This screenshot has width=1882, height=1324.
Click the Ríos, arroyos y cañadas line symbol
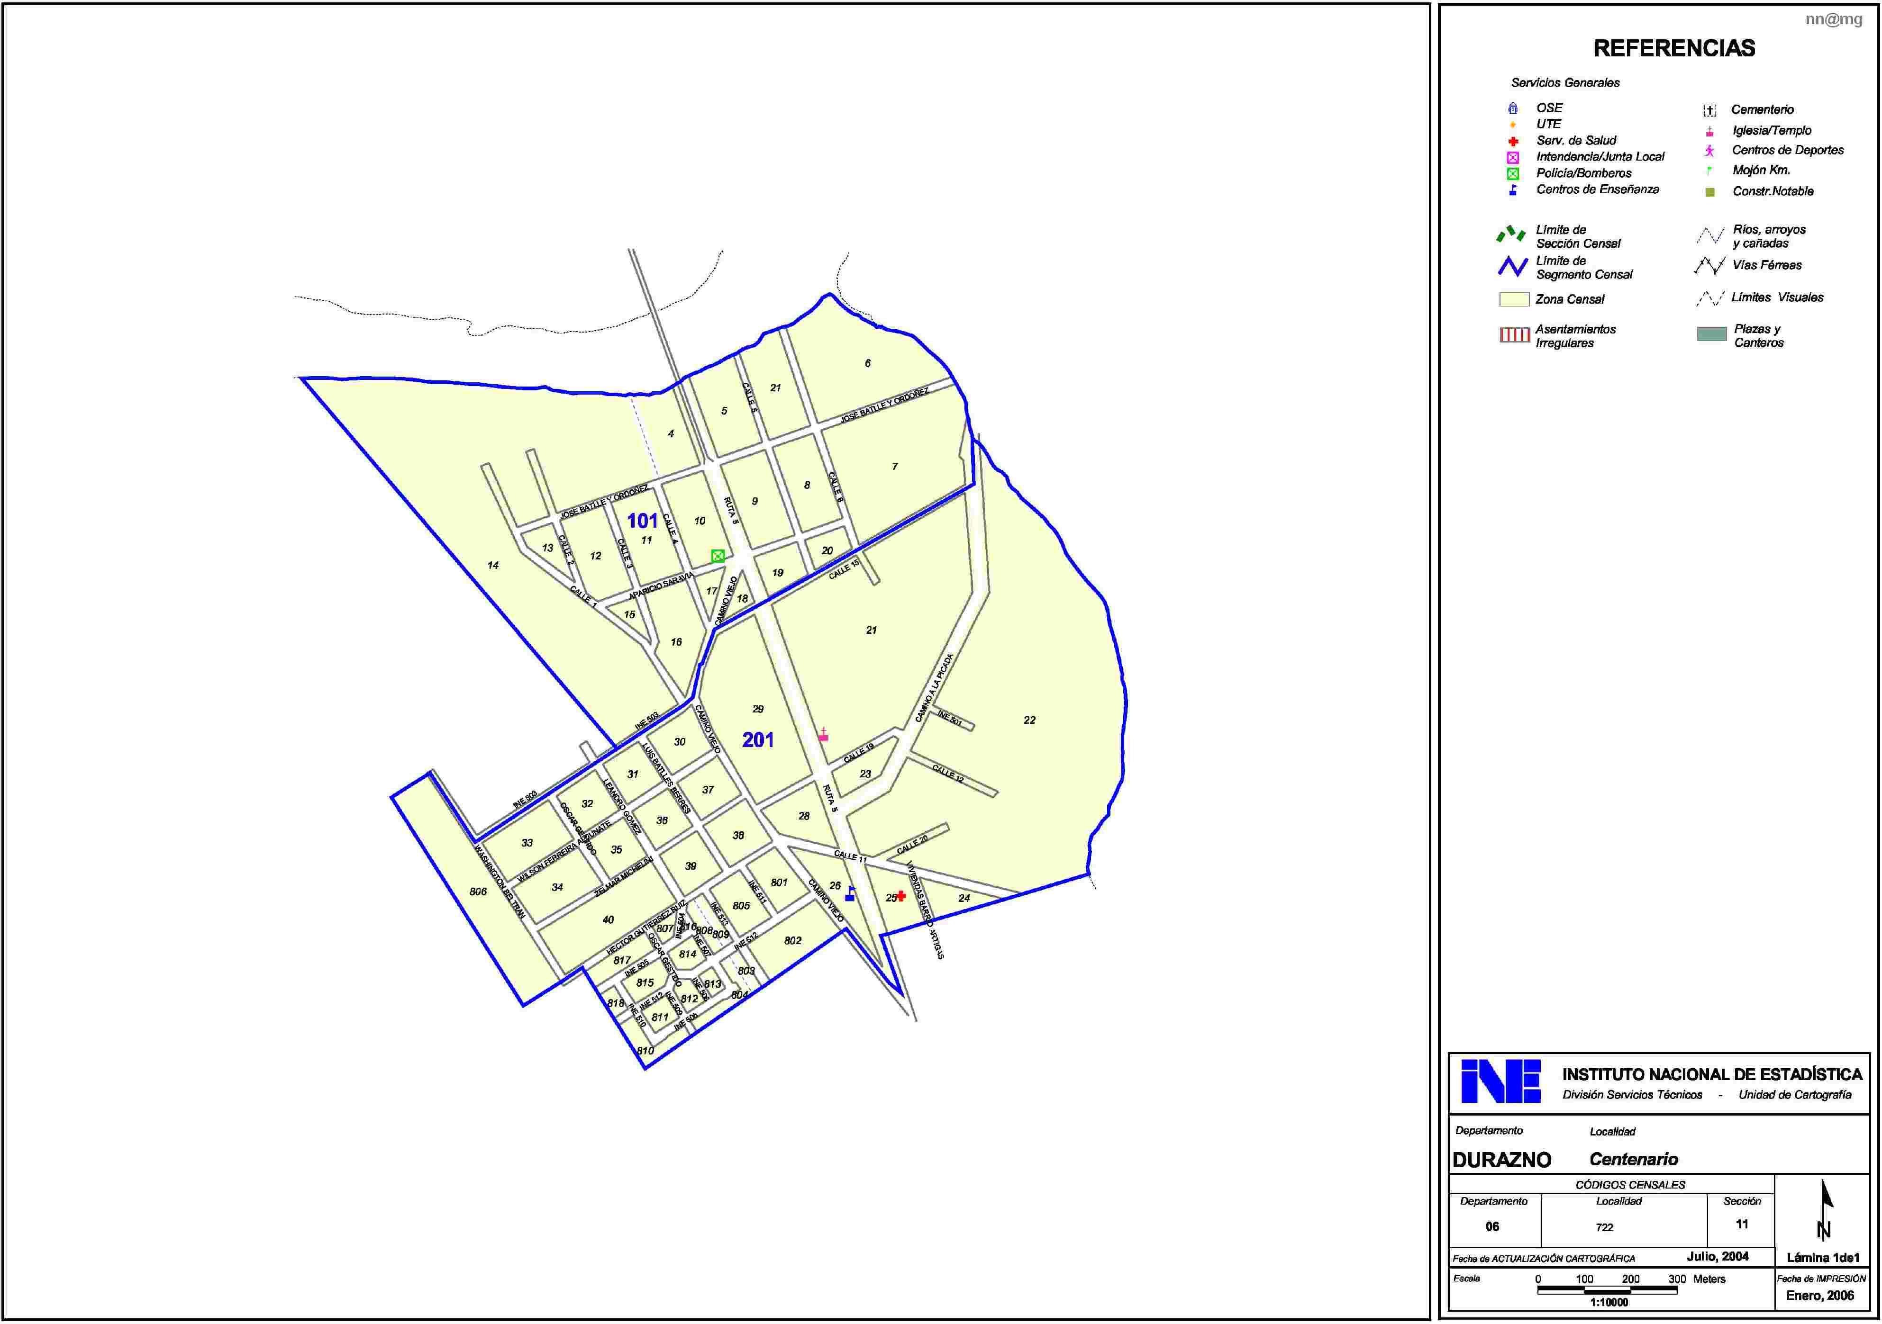(1710, 236)
